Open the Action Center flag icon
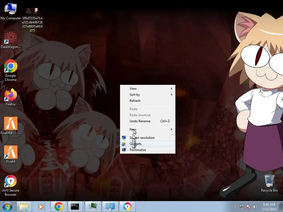Image resolution: width=283 pixels, height=212 pixels. [248, 207]
